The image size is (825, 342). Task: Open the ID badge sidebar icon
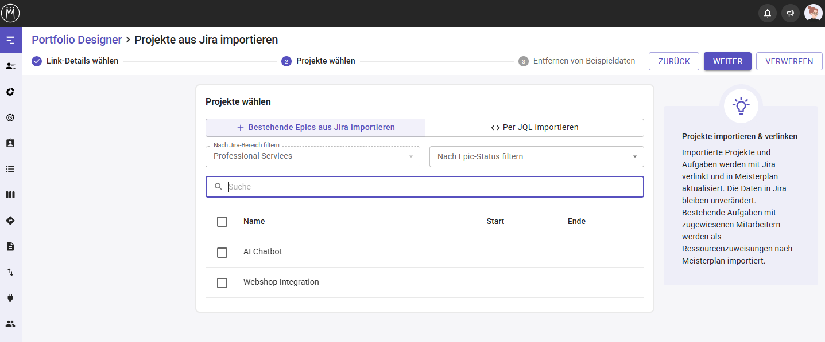coord(10,143)
